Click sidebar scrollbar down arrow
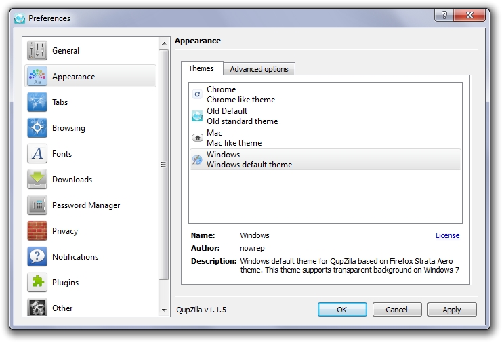The width and height of the screenshot is (502, 343). tap(164, 310)
